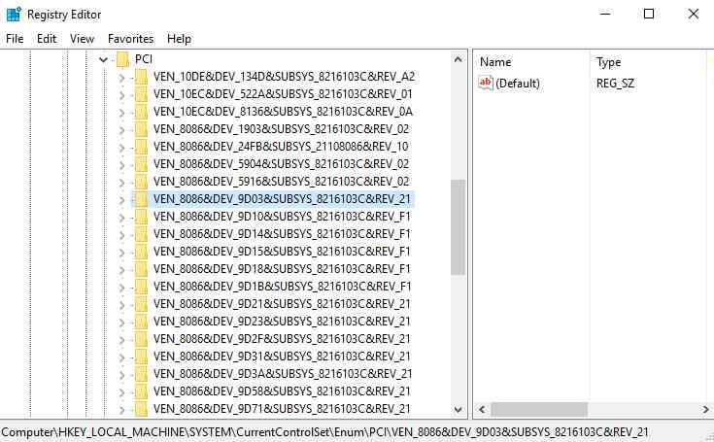Open the Edit menu
The height and width of the screenshot is (442, 714).
(47, 39)
